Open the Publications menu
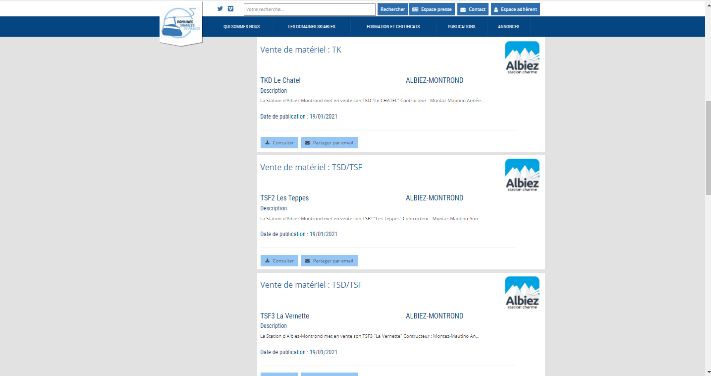The height and width of the screenshot is (376, 711). (x=461, y=27)
